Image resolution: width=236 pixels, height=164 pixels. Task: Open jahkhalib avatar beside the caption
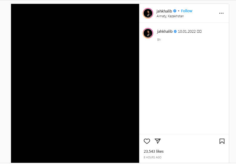[x=148, y=33]
